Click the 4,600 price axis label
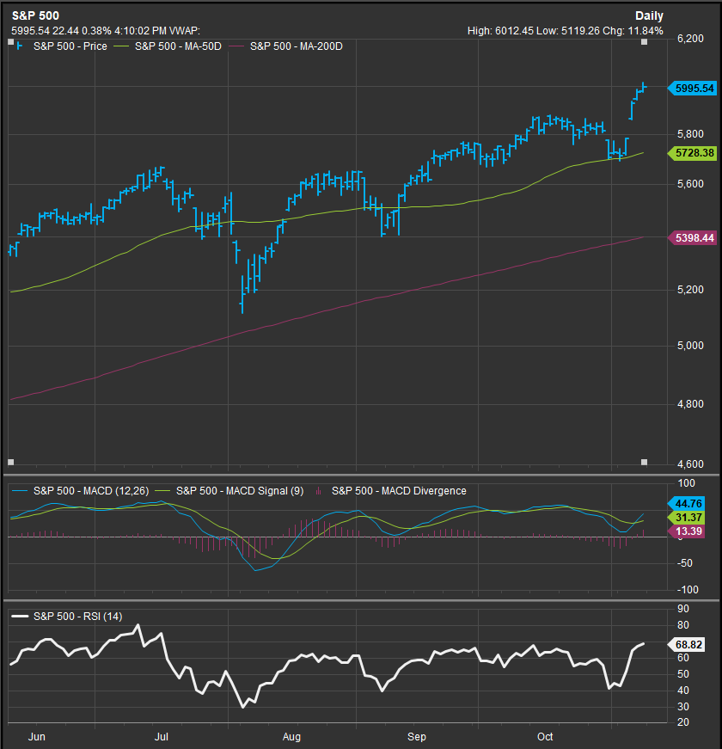Viewport: 722px width, 749px height. pyautogui.click(x=690, y=464)
